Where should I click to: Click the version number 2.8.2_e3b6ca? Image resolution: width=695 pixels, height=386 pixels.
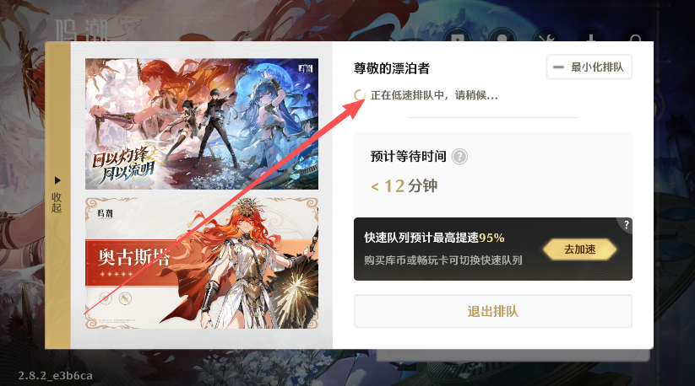pyautogui.click(x=56, y=375)
